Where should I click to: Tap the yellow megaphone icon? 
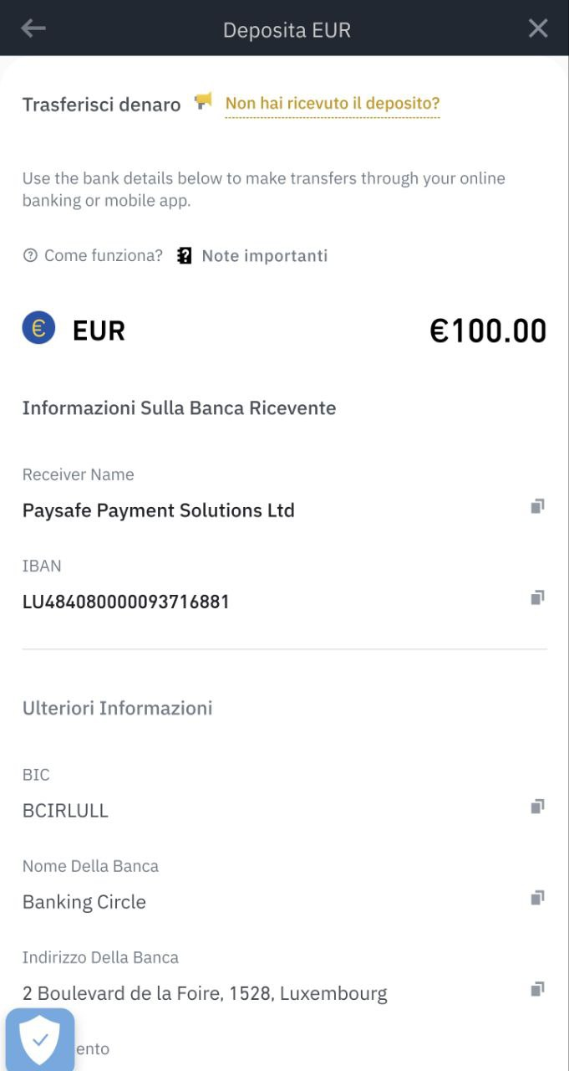click(203, 102)
